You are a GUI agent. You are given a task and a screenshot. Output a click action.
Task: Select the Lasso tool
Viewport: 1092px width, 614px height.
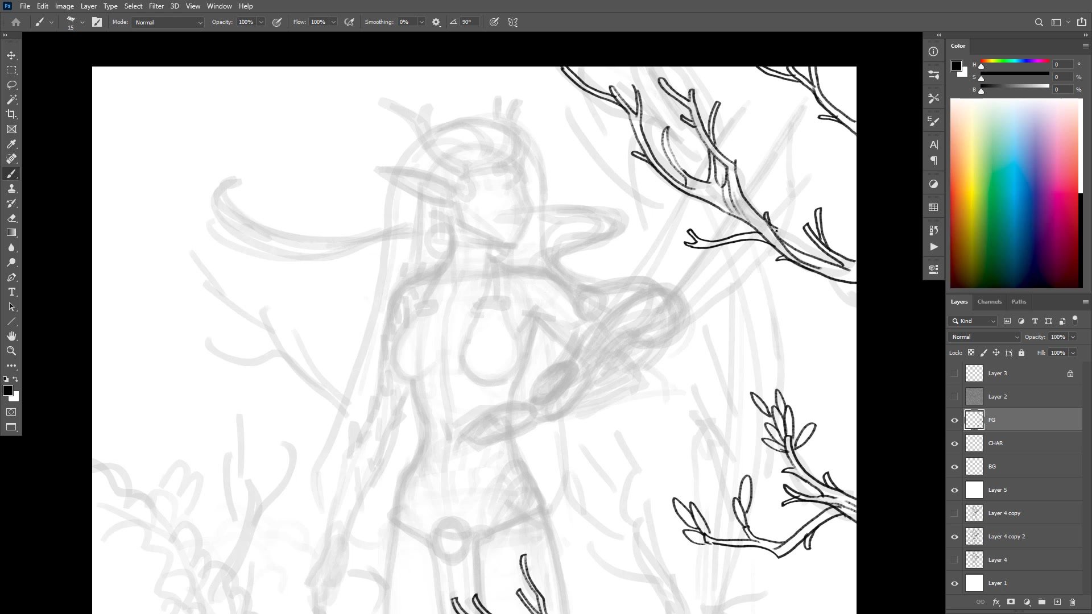coord(11,85)
